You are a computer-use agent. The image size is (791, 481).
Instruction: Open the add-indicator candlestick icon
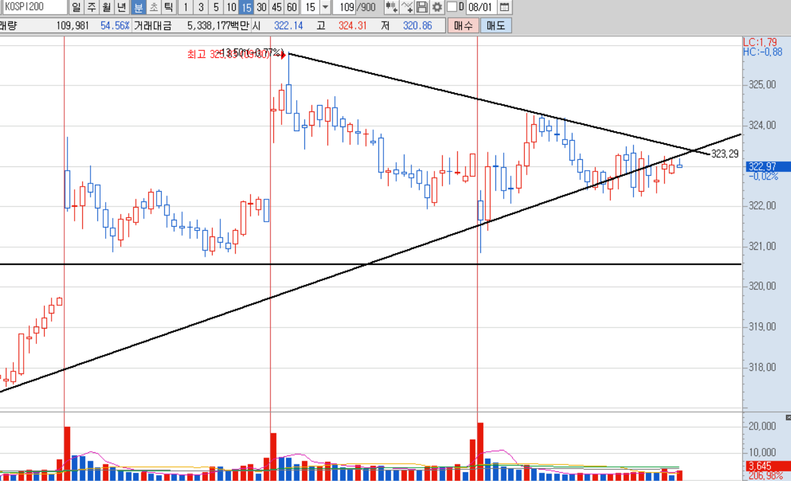click(x=391, y=7)
